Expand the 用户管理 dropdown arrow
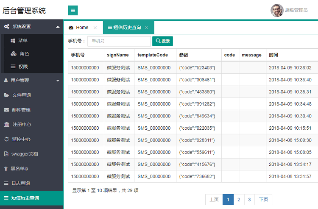Screen dimensions: 318x209 coord(58,81)
